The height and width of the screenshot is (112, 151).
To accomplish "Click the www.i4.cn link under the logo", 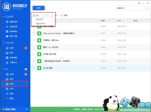I will 17,9.
